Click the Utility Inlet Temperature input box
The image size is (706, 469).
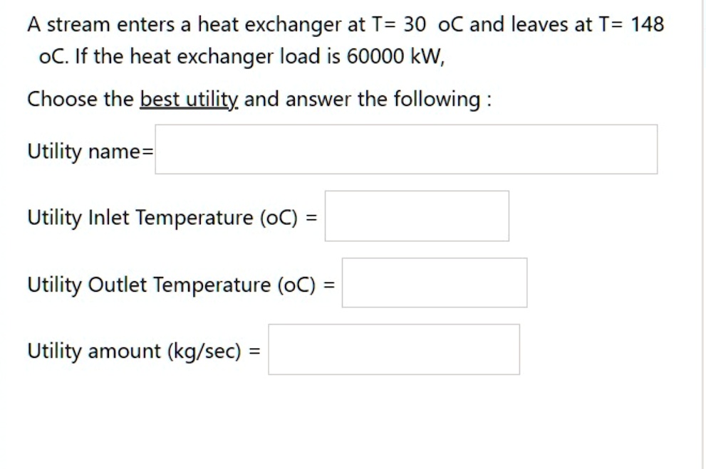click(415, 216)
